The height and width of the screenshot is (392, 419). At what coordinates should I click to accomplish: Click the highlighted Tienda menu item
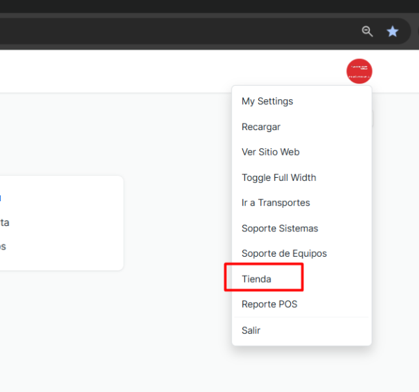(256, 279)
